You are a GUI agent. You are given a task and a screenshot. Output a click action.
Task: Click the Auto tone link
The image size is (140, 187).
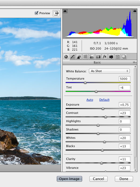click(90, 100)
